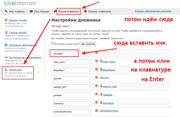Screen dimensions: 180x117
Task: Focus the g4rm0n input field
Action: click(72, 79)
